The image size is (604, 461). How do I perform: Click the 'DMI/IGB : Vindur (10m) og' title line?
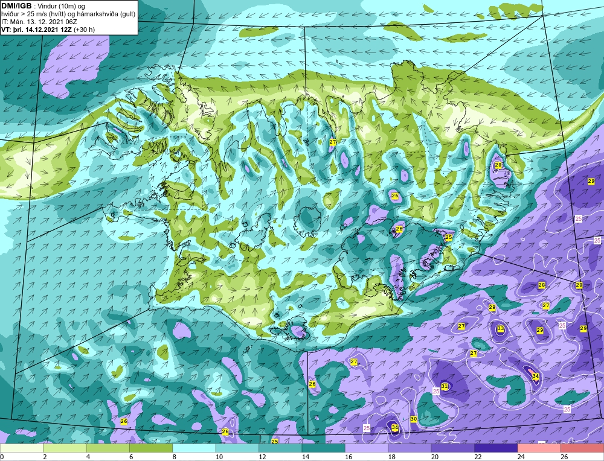tap(43, 6)
